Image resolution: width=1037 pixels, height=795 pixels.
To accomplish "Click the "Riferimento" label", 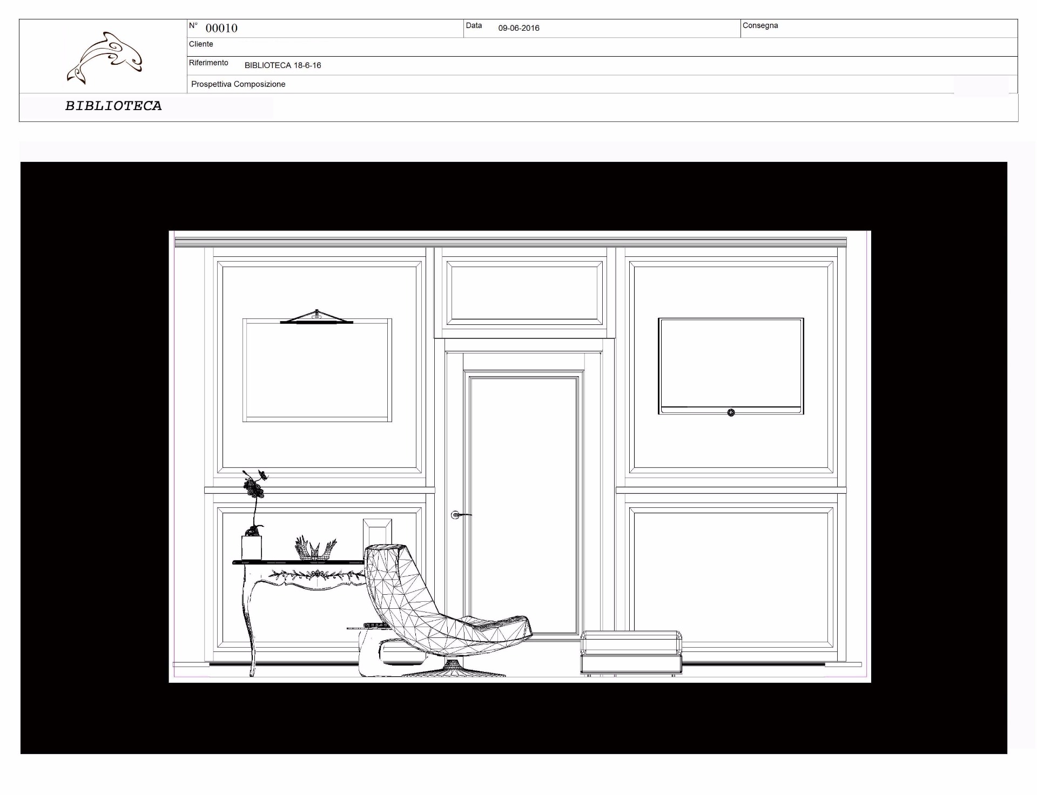I will [208, 63].
